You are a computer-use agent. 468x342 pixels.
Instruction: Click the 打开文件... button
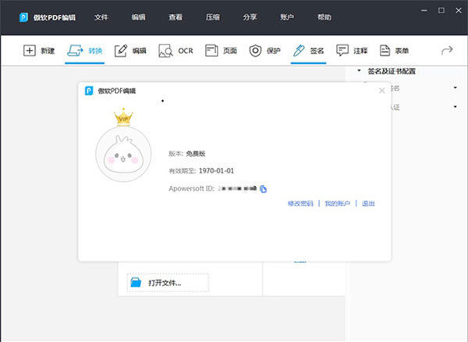(168, 282)
